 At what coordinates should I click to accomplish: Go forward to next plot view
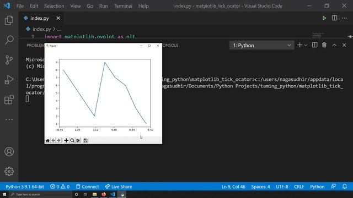59,141
